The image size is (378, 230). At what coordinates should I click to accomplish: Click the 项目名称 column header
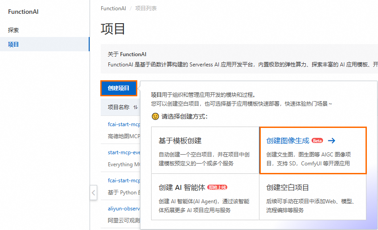tap(119, 107)
